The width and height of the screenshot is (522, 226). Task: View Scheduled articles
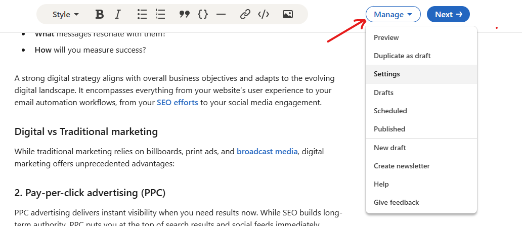pyautogui.click(x=421, y=111)
